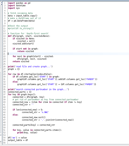The width and height of the screenshot is (129, 146).
Task: Click on 'input_table.copy()' code on line 6
Action: (27, 16)
